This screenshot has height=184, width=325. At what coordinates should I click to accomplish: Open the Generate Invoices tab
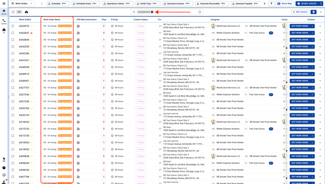point(178,3)
